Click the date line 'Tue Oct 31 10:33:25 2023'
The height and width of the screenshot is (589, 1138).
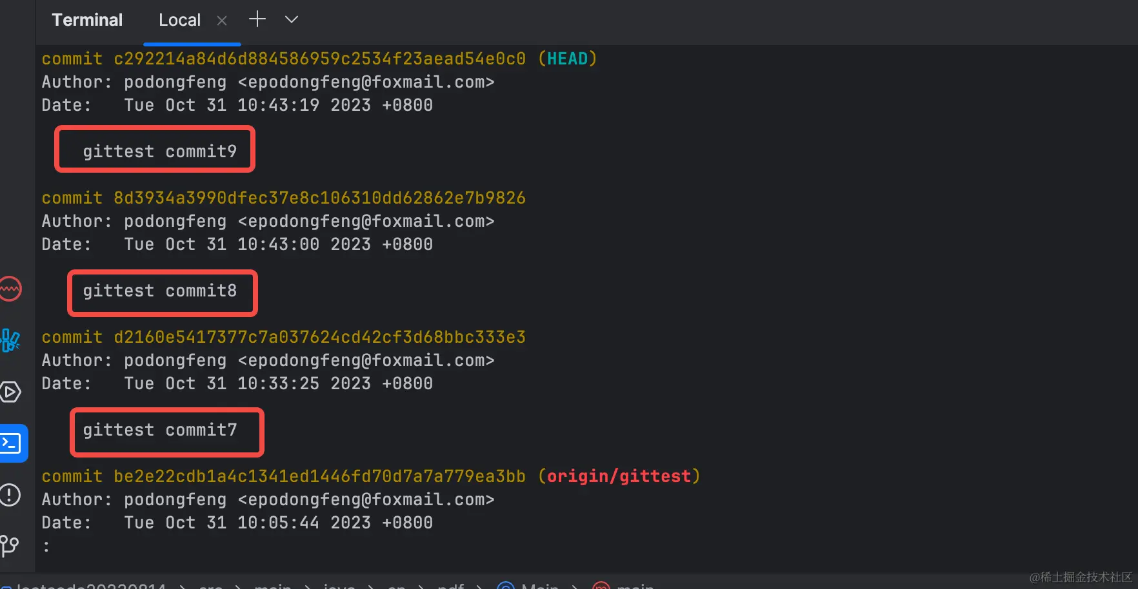(248, 383)
